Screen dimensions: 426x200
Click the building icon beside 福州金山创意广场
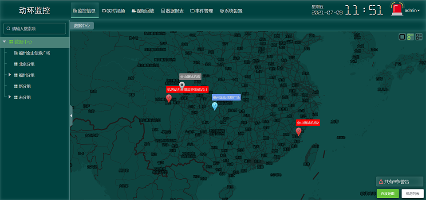pos(16,53)
